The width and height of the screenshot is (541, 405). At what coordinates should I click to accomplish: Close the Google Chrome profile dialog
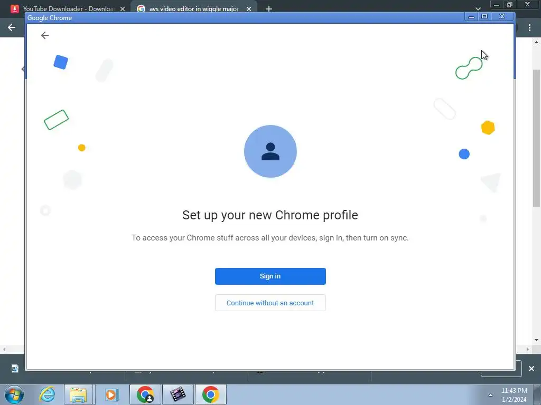502,16
